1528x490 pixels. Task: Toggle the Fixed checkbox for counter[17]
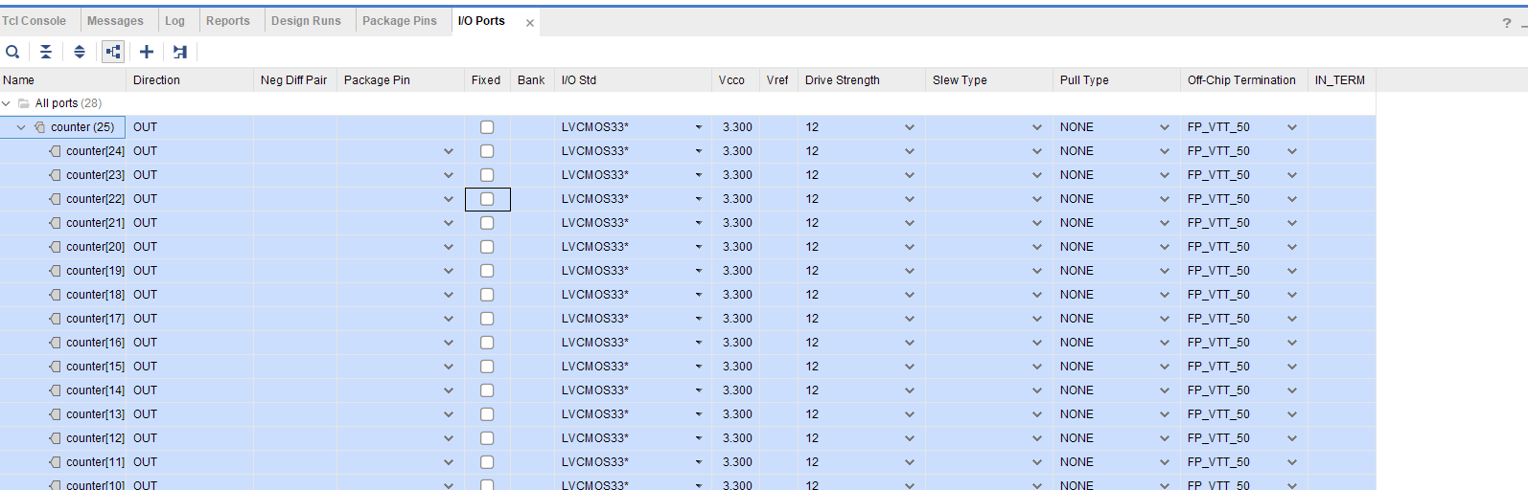(x=487, y=319)
